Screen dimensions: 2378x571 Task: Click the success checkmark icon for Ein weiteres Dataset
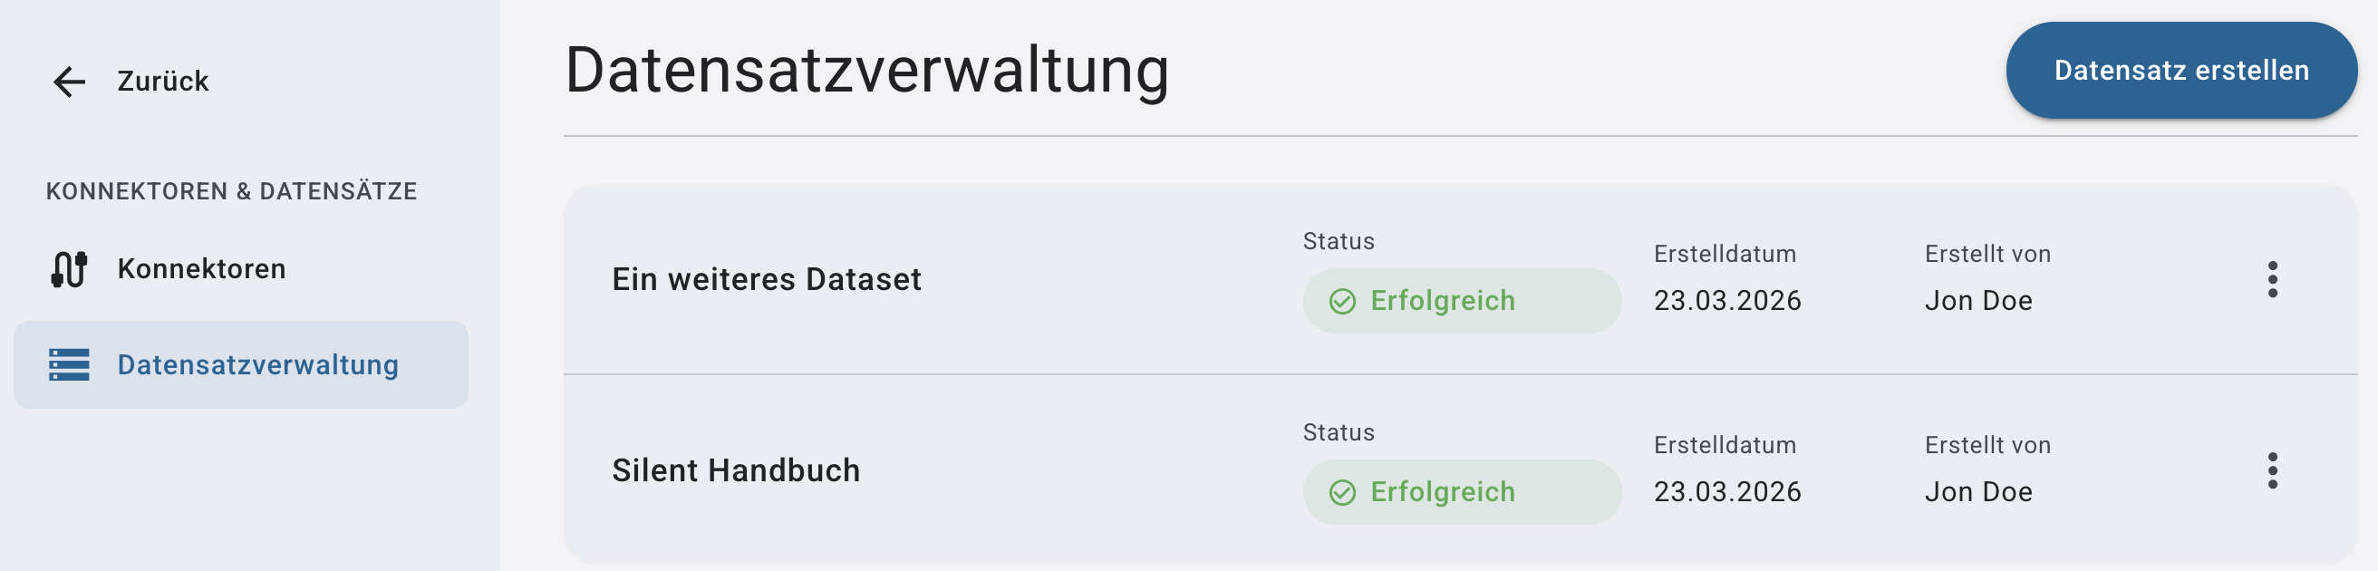(1342, 301)
